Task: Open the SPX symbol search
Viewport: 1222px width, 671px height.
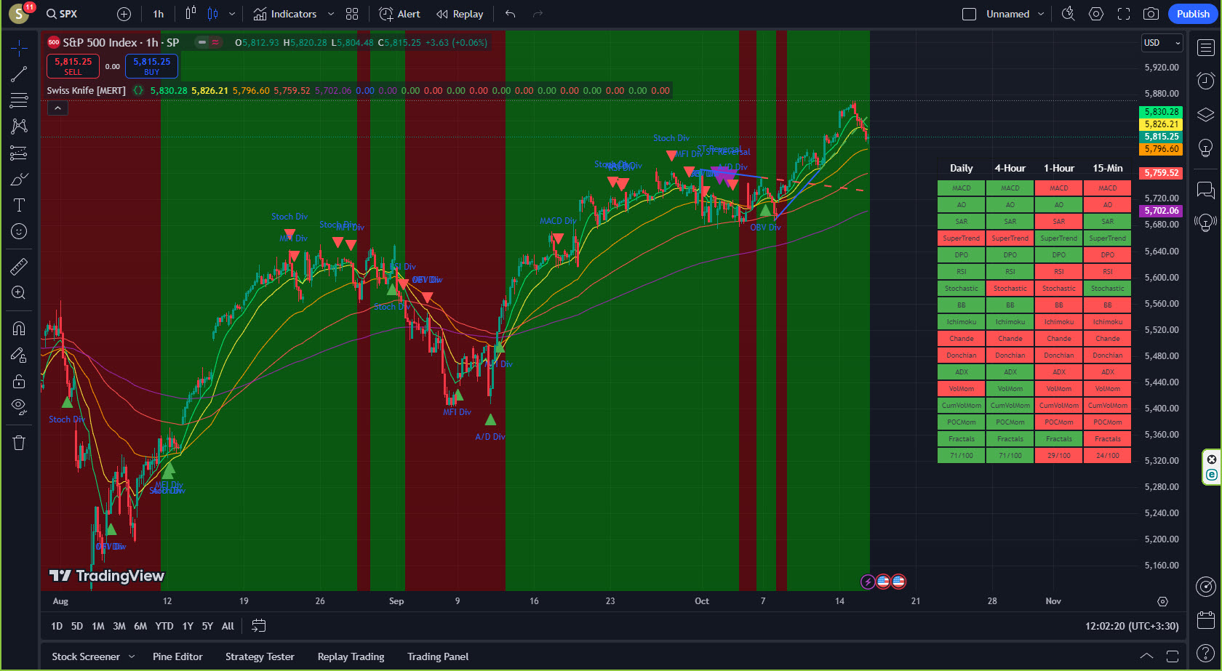Action: [62, 14]
